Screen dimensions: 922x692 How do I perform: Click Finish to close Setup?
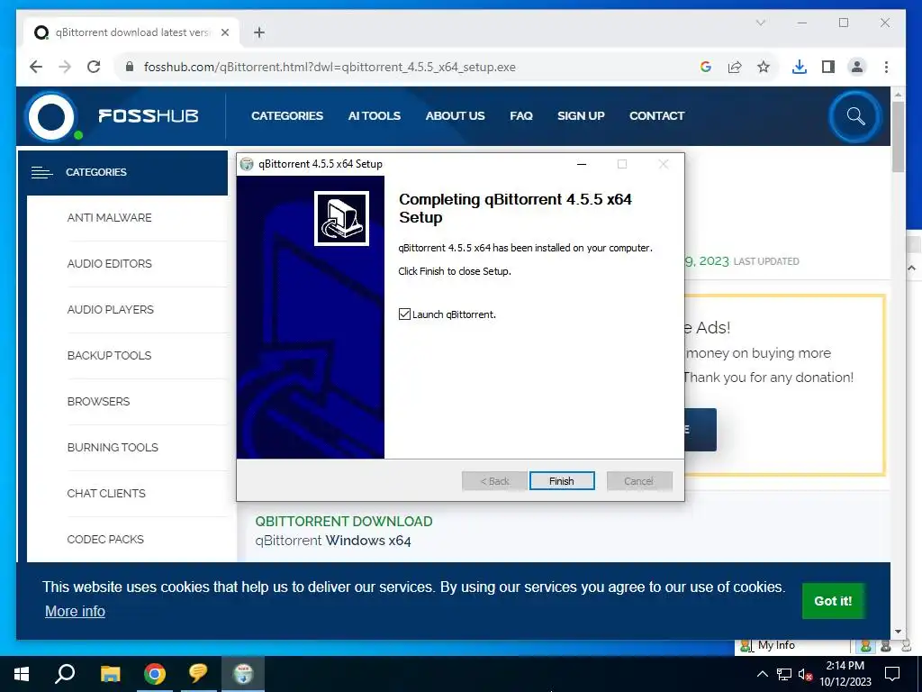(x=562, y=481)
